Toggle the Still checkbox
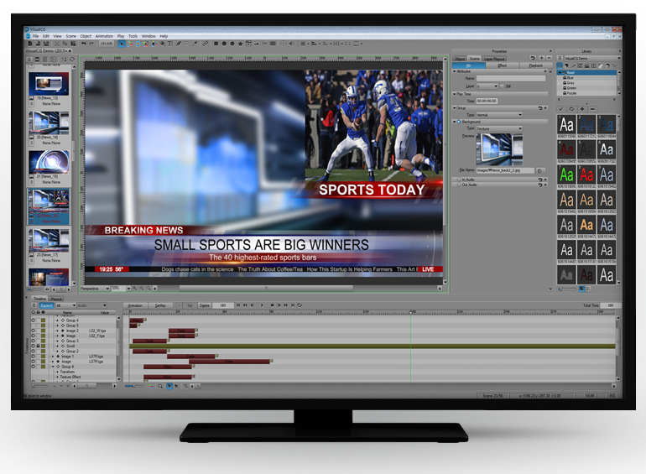The height and width of the screenshot is (474, 646). coord(502,86)
